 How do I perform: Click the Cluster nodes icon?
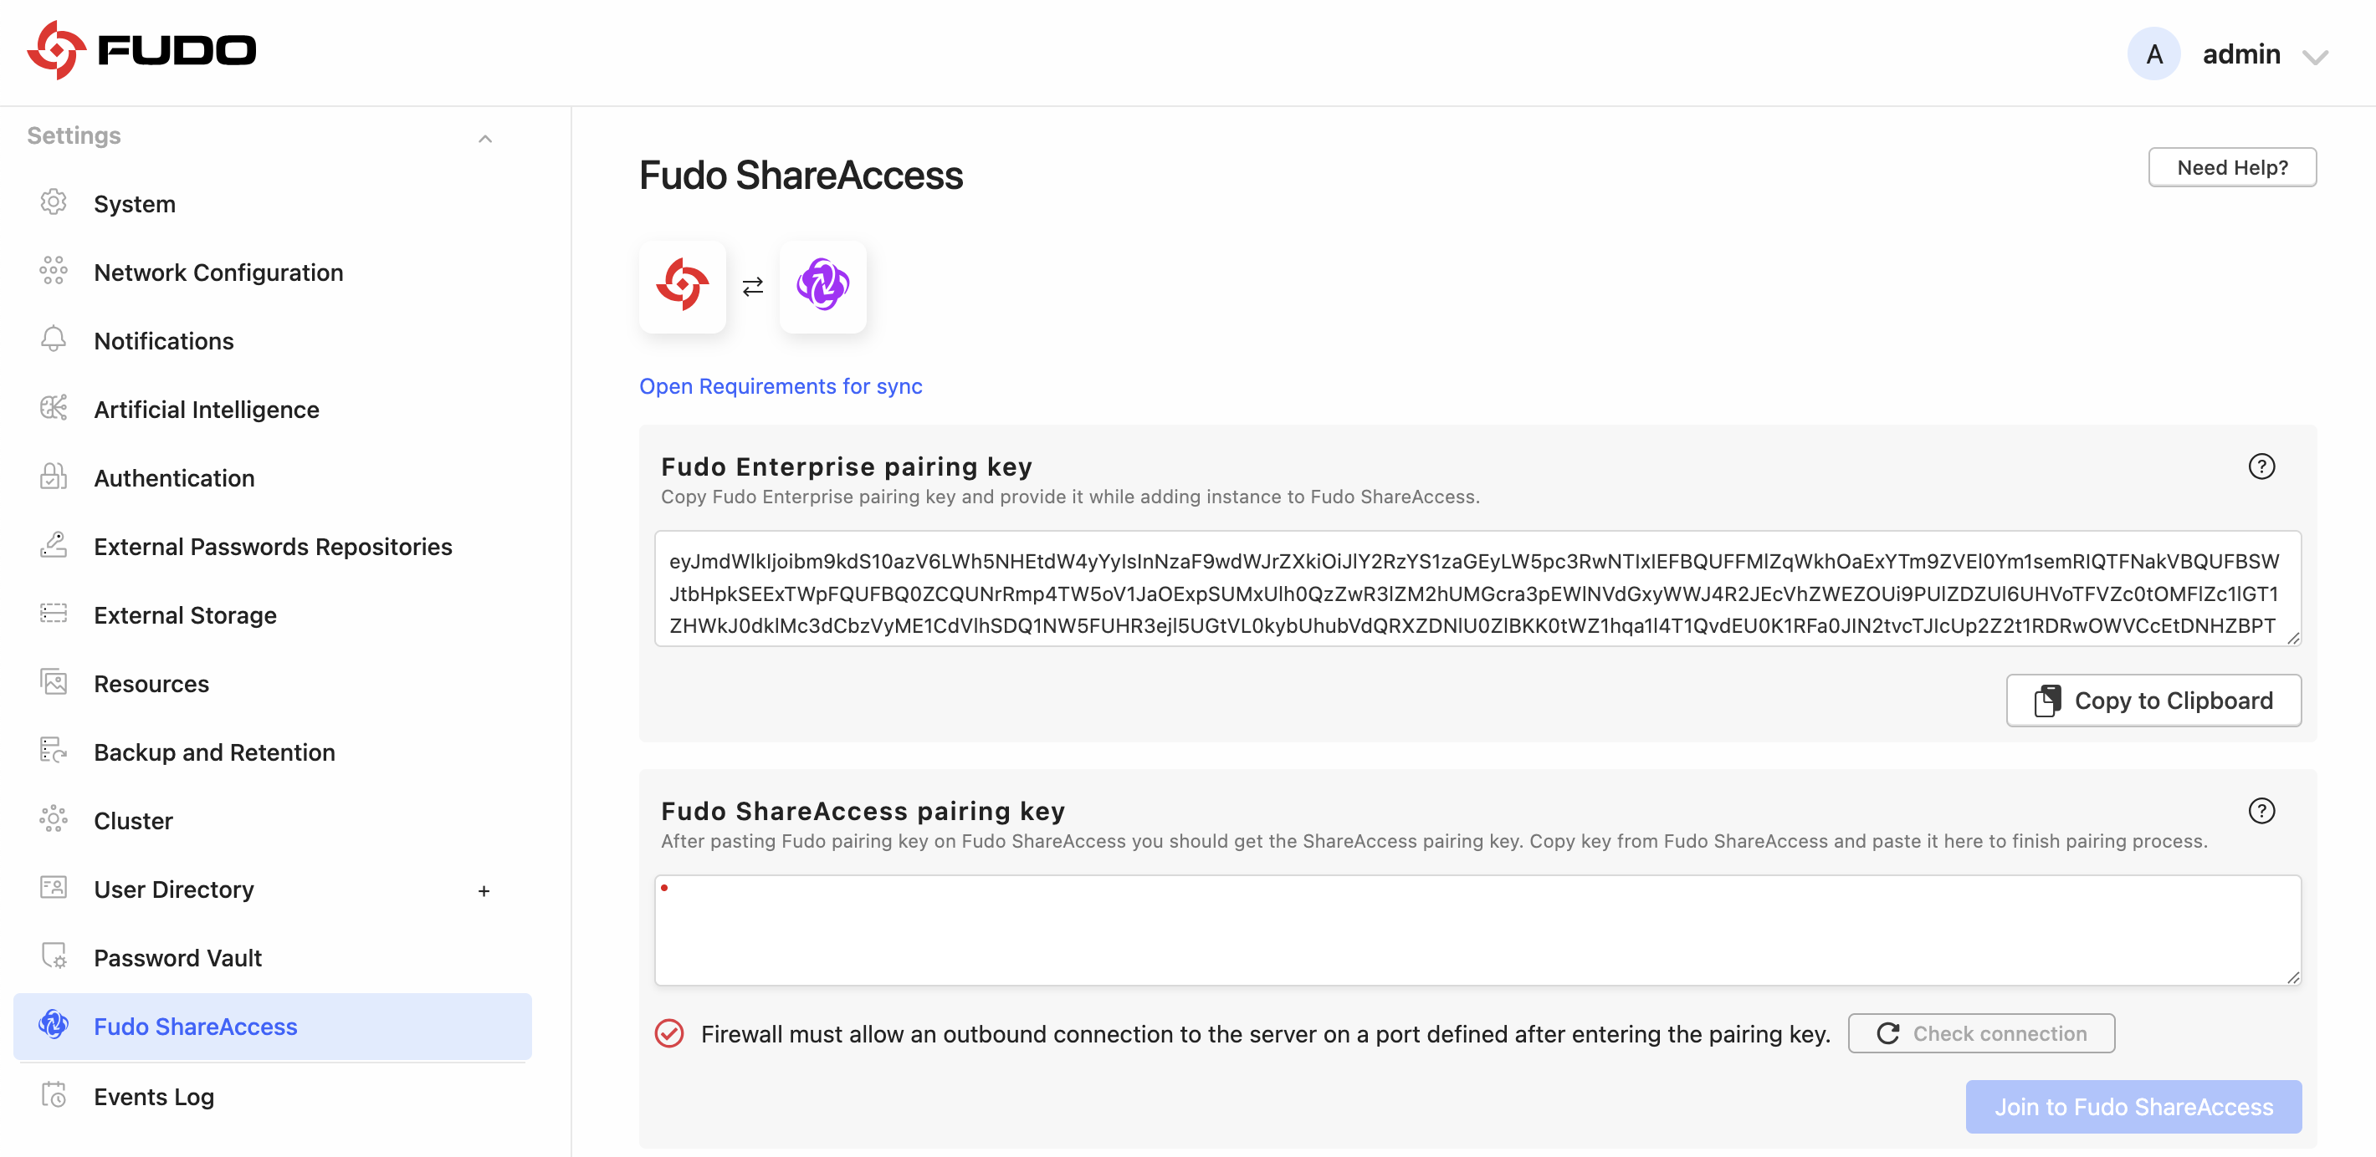point(54,820)
